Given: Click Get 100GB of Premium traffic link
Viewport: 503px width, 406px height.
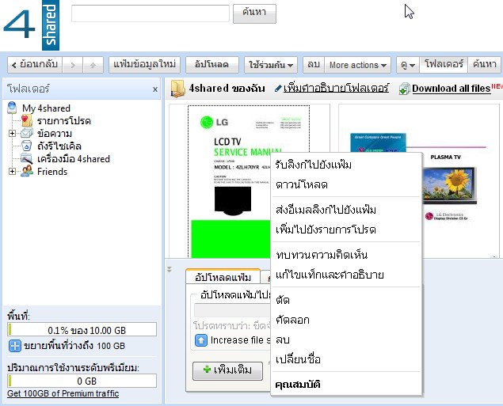Looking at the screenshot, I should 63,393.
